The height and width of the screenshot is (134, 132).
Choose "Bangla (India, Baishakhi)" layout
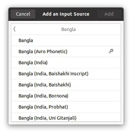(66, 85)
